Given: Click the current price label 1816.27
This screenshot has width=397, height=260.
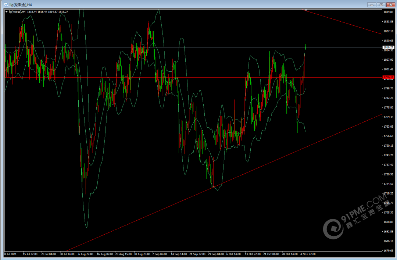Looking at the screenshot, I should [x=388, y=47].
